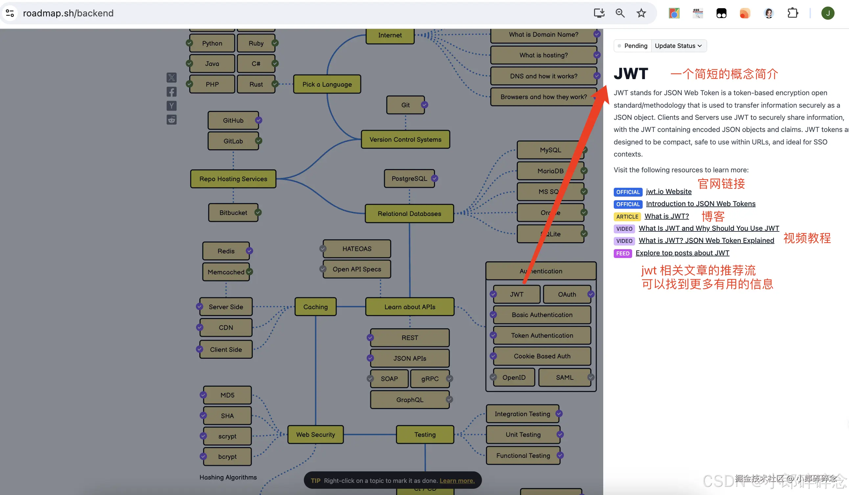Open the jwt.io Website link
The image size is (849, 495).
click(x=668, y=191)
